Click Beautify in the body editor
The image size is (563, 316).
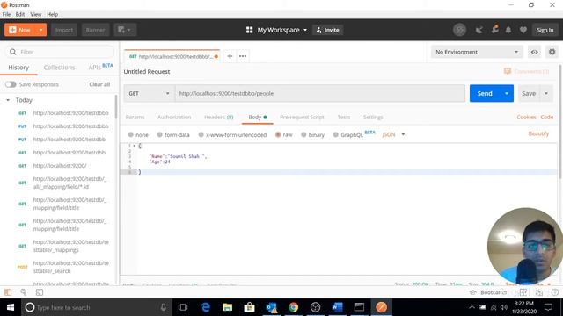tap(538, 133)
